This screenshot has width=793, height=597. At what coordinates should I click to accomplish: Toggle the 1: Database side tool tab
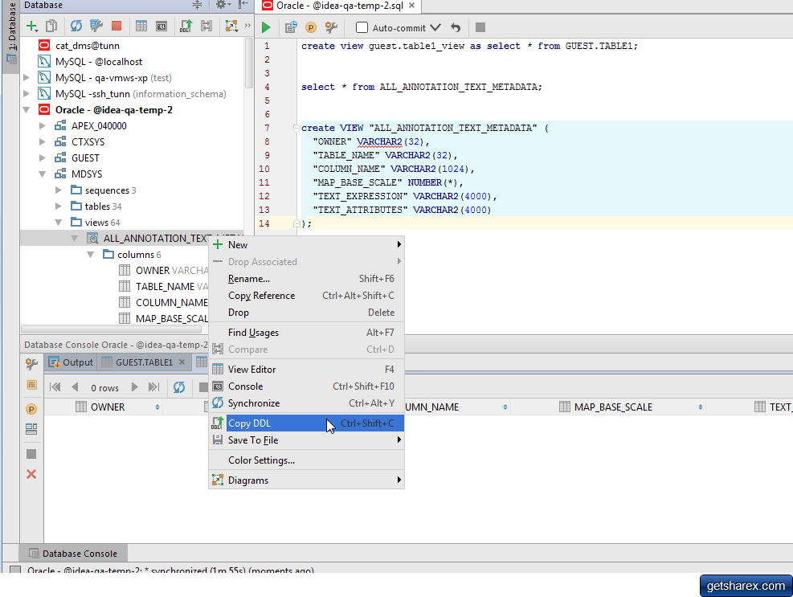(10, 36)
